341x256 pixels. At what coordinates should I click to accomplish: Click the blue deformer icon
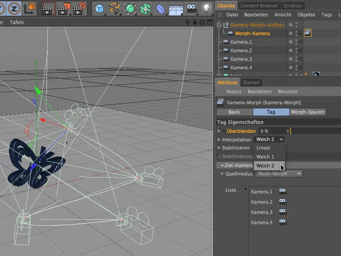click(161, 8)
